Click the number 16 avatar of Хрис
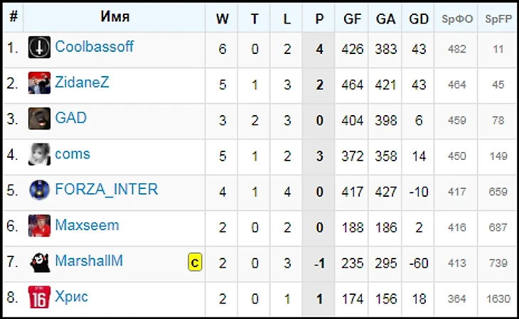Viewport: 519px width, 319px height. [x=39, y=297]
